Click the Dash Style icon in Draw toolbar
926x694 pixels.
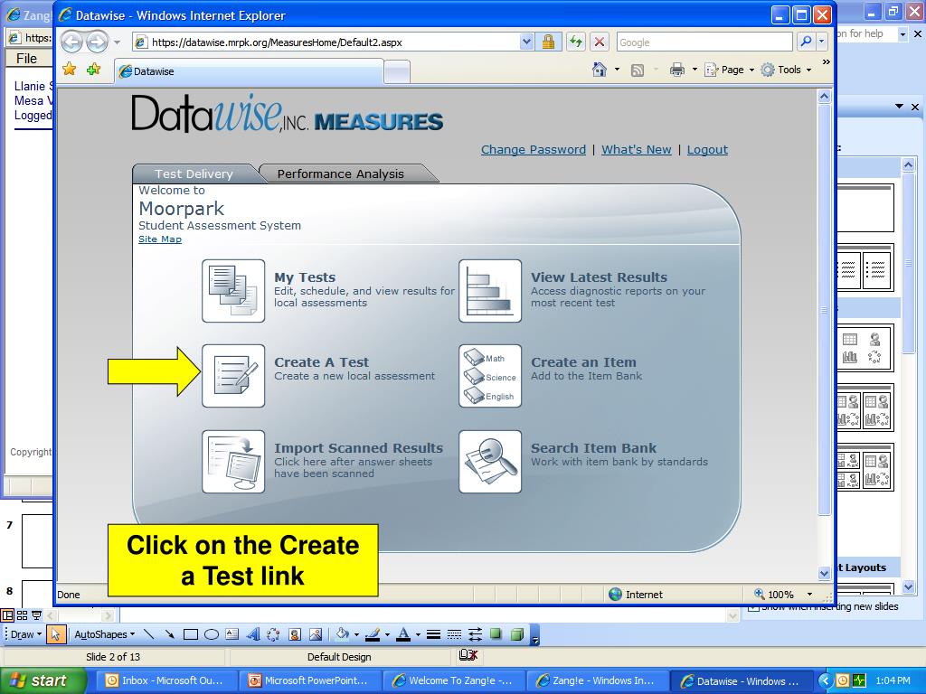(454, 634)
